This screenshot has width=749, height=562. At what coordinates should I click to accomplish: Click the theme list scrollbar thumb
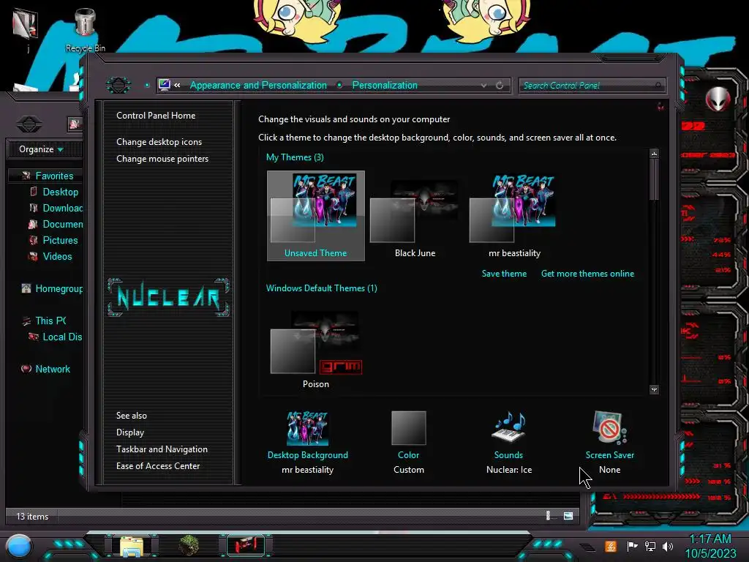click(654, 179)
